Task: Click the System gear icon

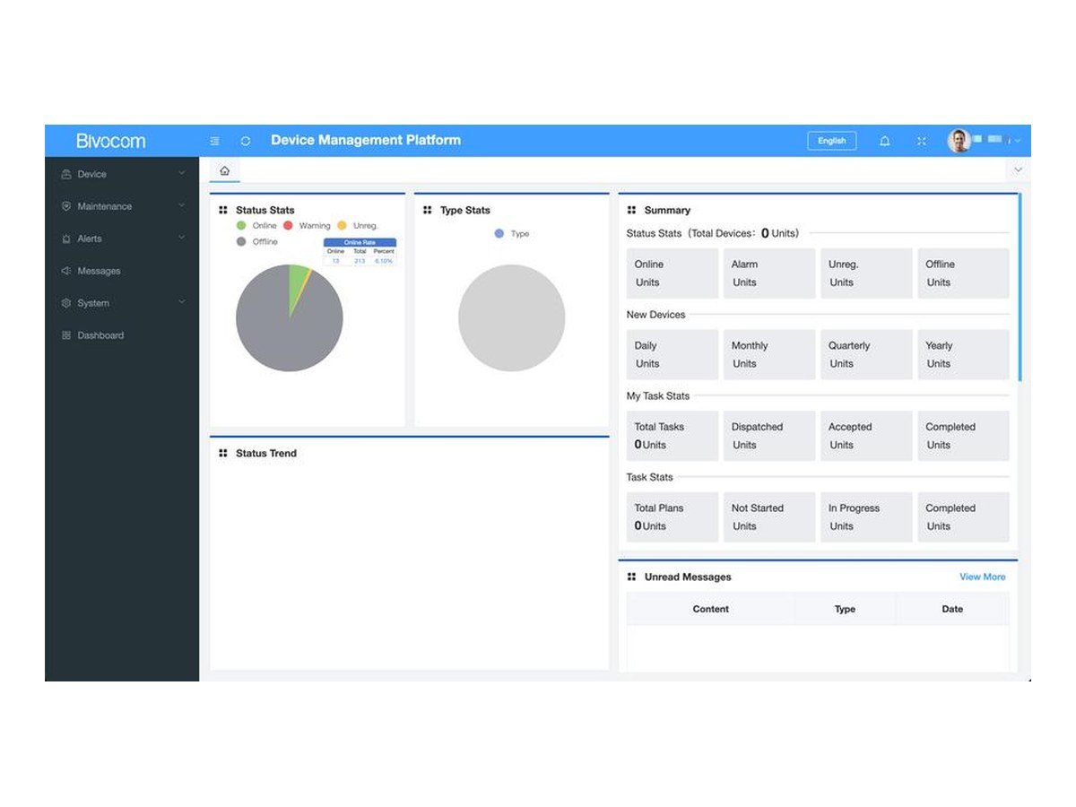Action: tap(65, 303)
